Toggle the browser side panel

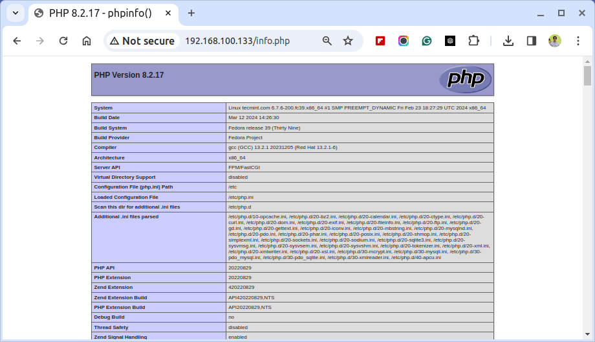pyautogui.click(x=532, y=41)
